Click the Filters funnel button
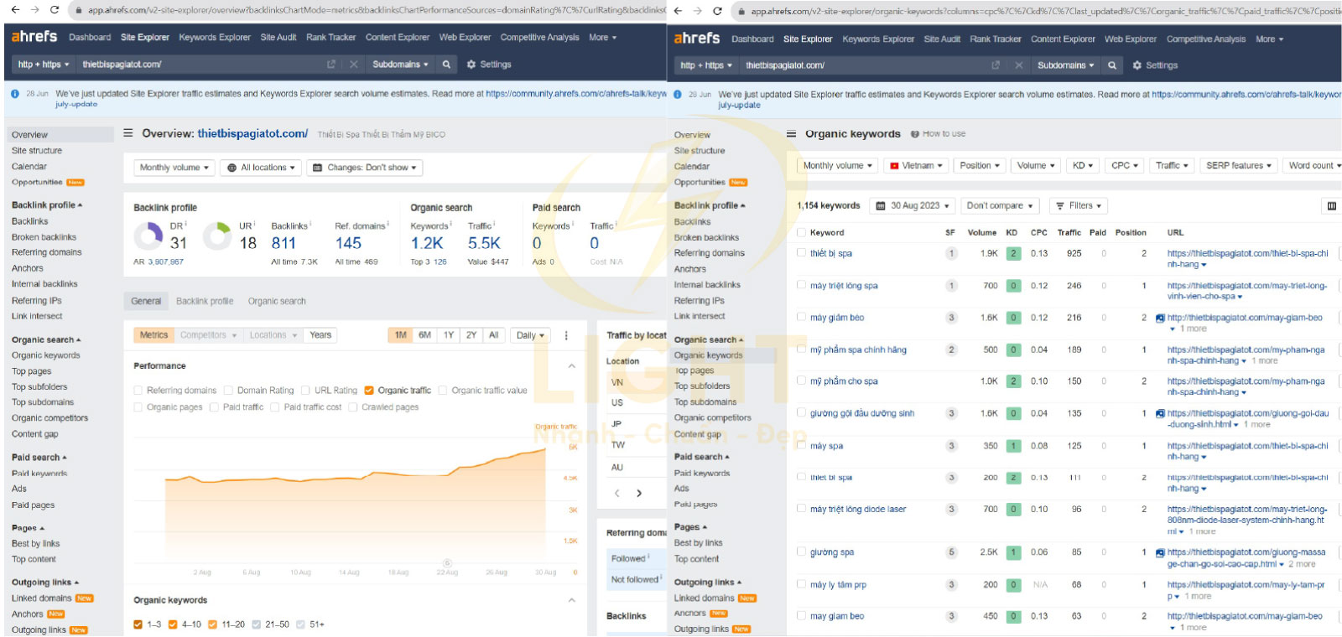The image size is (1342, 637). click(1078, 206)
